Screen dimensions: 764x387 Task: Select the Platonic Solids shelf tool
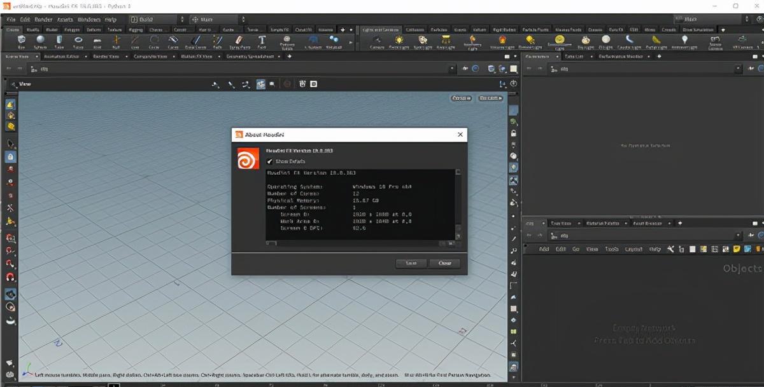(287, 42)
